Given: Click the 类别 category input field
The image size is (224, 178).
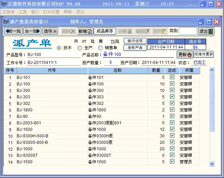Looking at the screenshot, I should coord(188,31).
